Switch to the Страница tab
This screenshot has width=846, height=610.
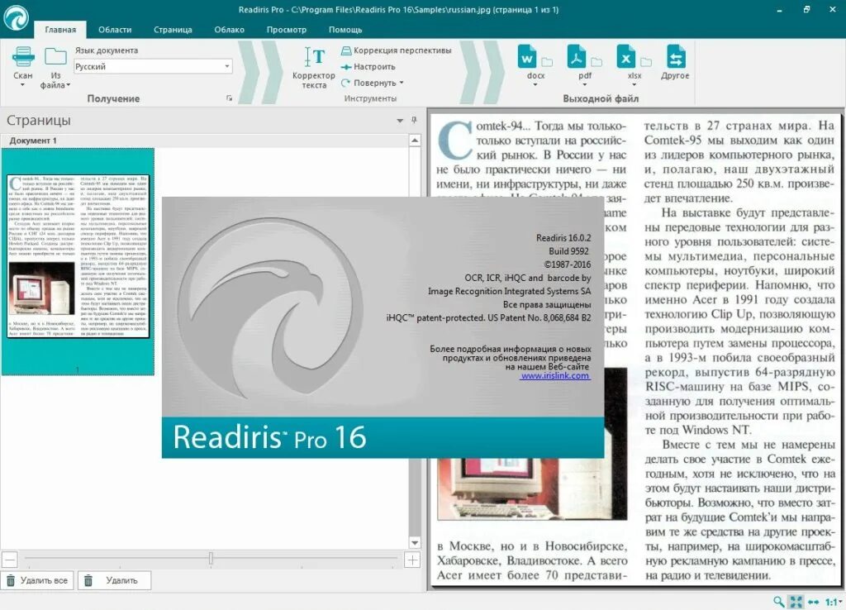tap(173, 30)
